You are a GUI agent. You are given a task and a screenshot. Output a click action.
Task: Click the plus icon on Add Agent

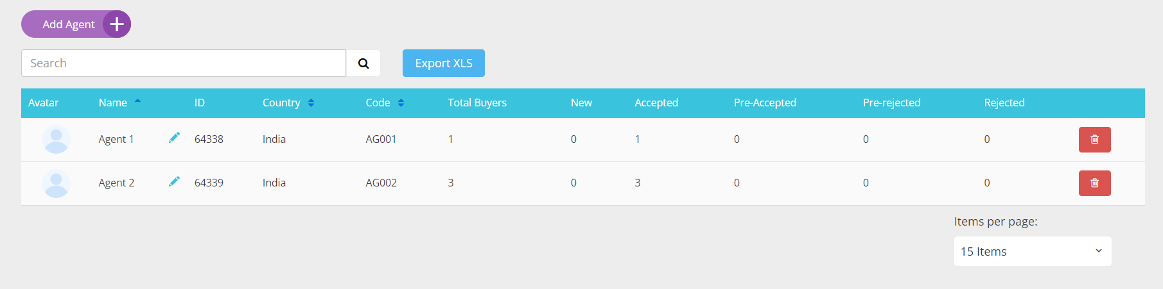click(117, 24)
